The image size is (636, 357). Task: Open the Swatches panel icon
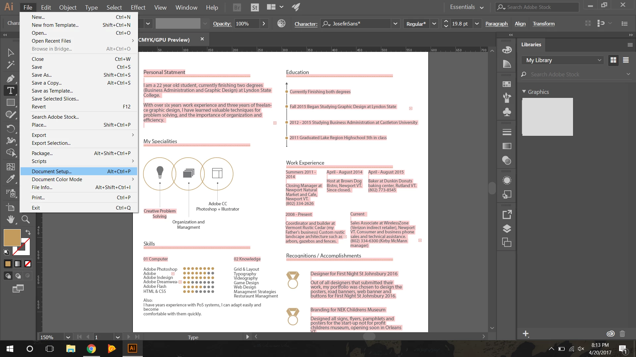pyautogui.click(x=507, y=84)
